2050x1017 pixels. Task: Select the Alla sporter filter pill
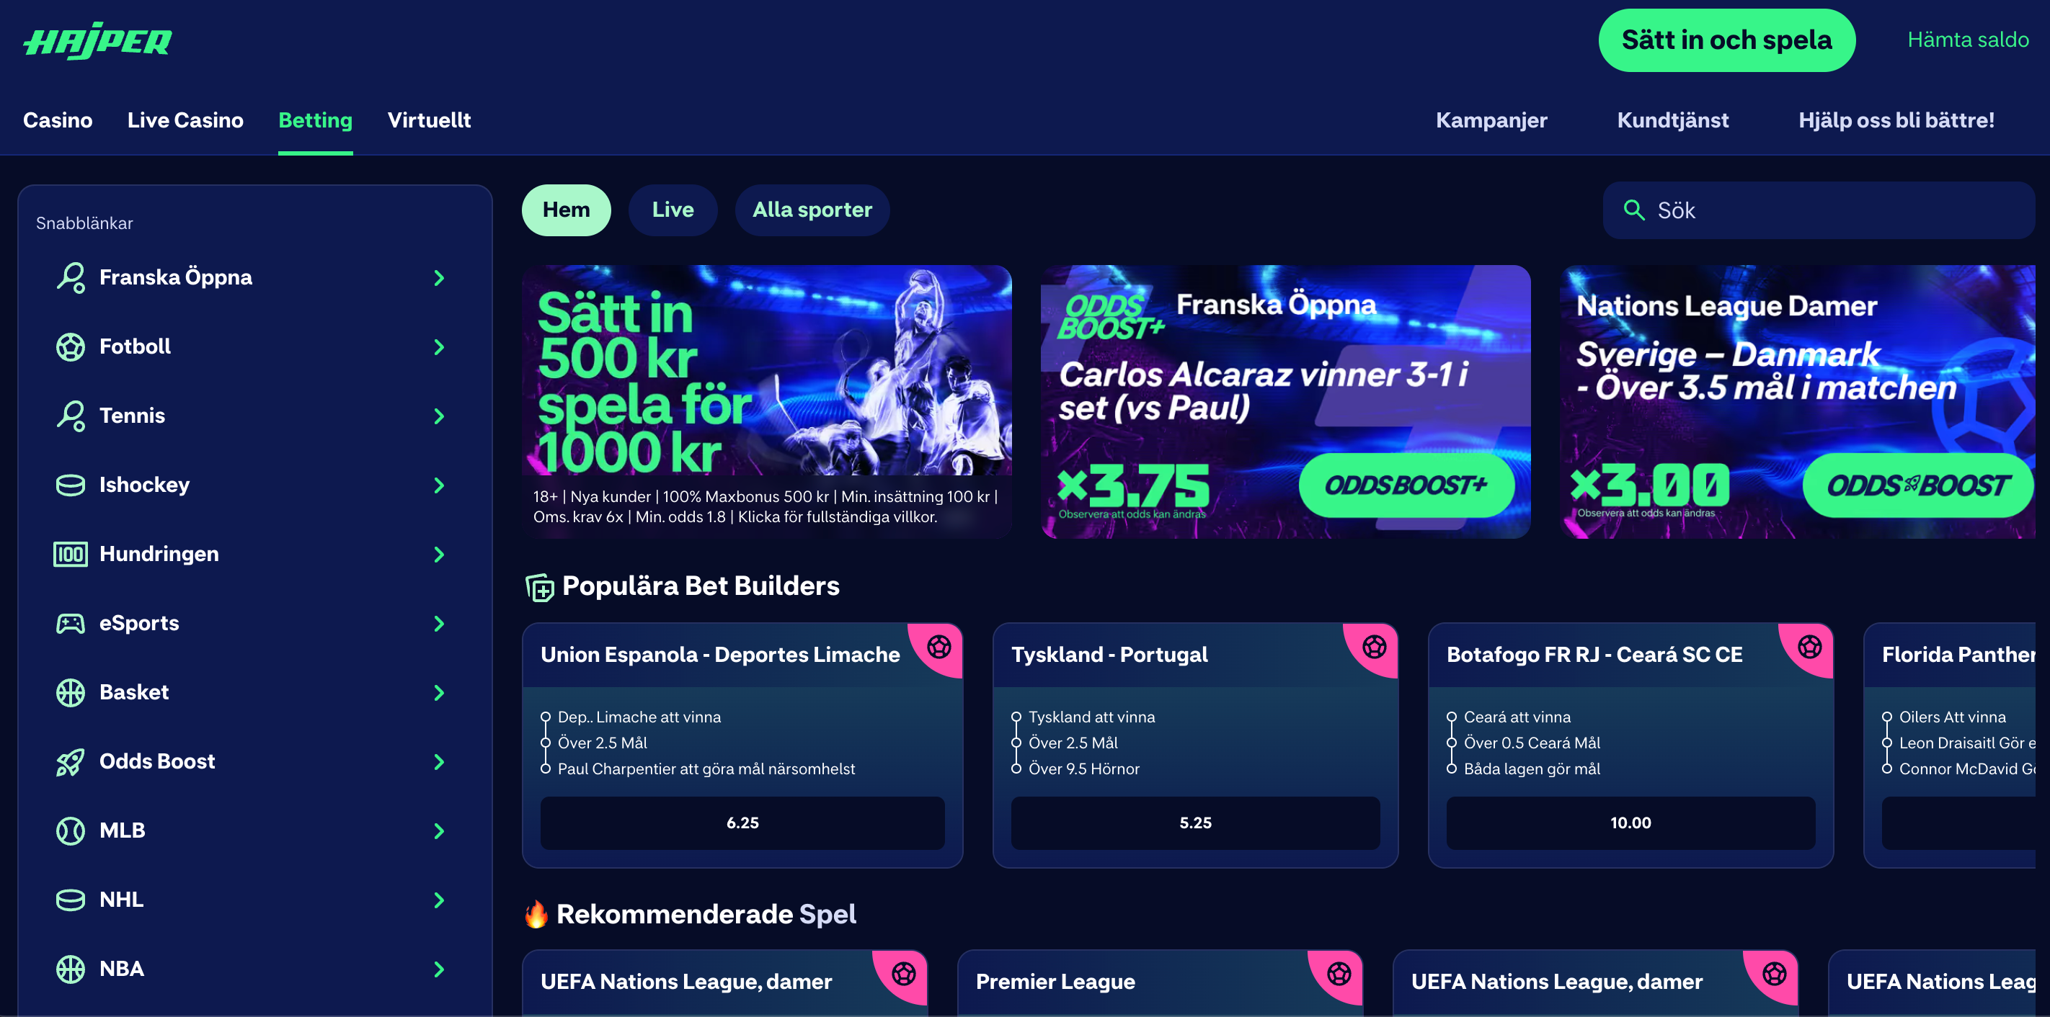(x=812, y=210)
